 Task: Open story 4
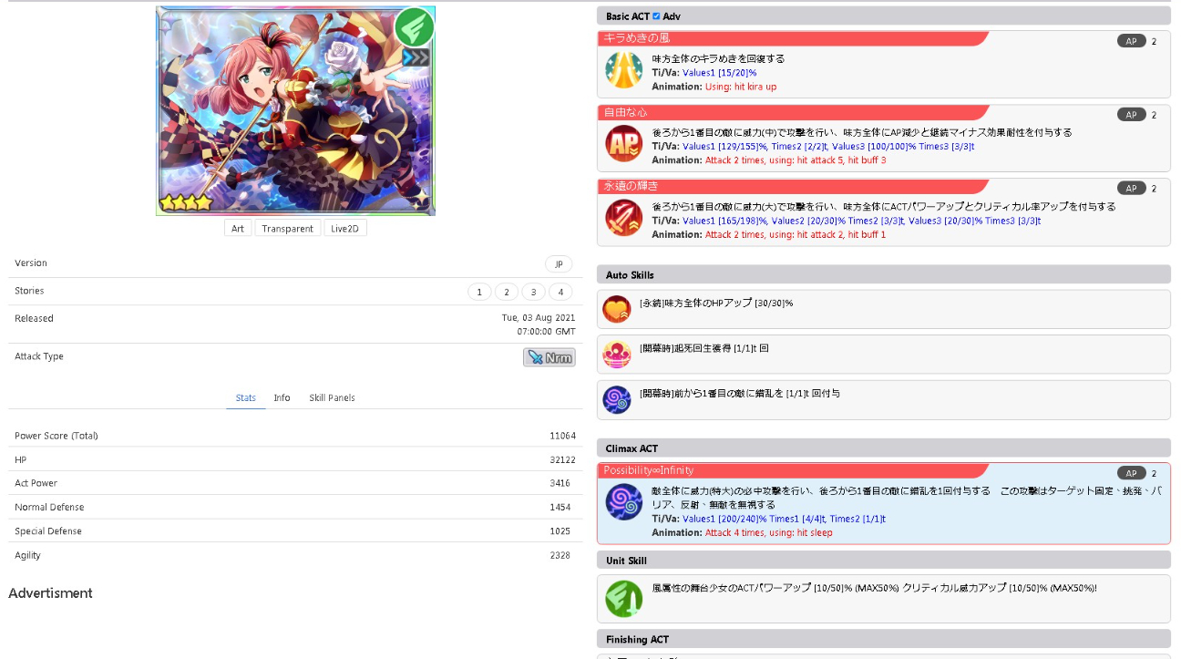[560, 292]
